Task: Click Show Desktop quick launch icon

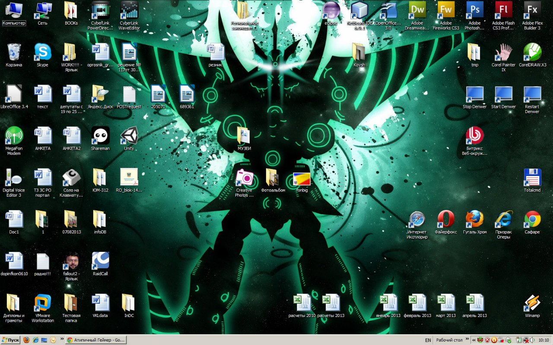Action: (44, 340)
